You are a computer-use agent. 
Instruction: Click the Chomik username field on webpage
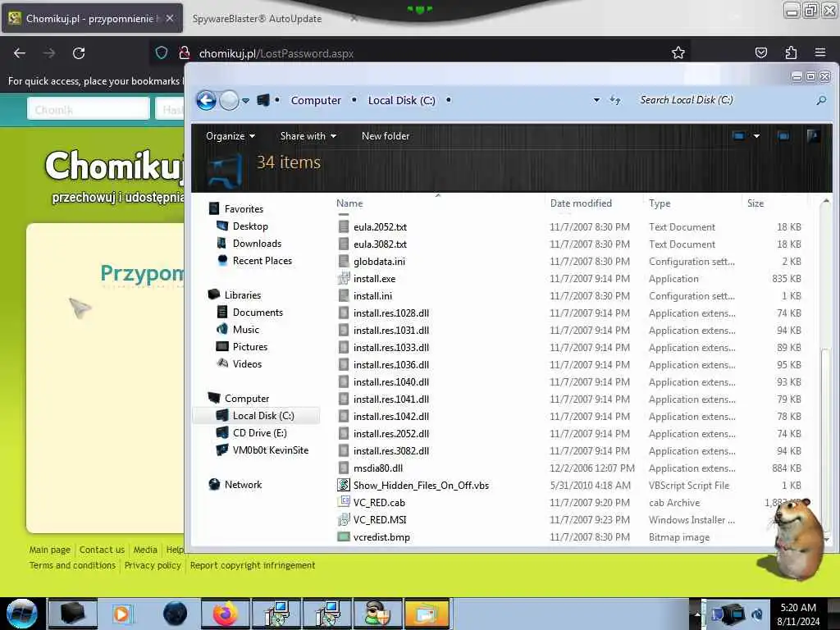pos(89,109)
